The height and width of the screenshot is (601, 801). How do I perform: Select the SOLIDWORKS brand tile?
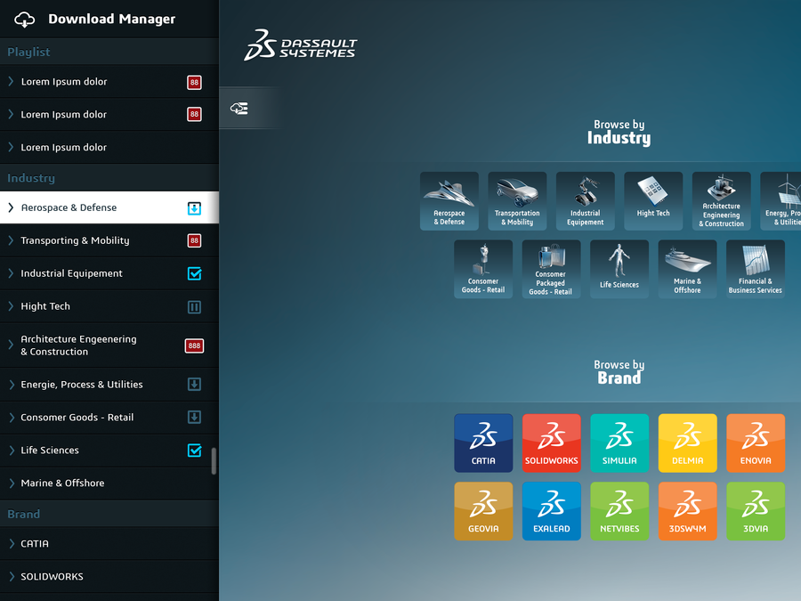pos(551,443)
